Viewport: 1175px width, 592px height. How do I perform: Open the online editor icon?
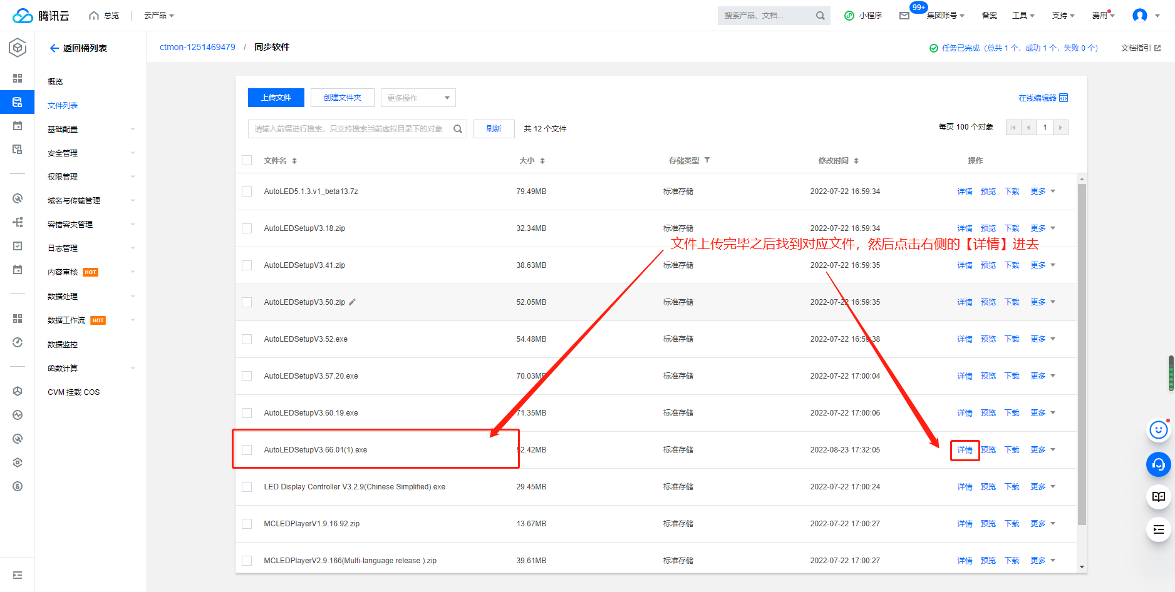point(1064,98)
